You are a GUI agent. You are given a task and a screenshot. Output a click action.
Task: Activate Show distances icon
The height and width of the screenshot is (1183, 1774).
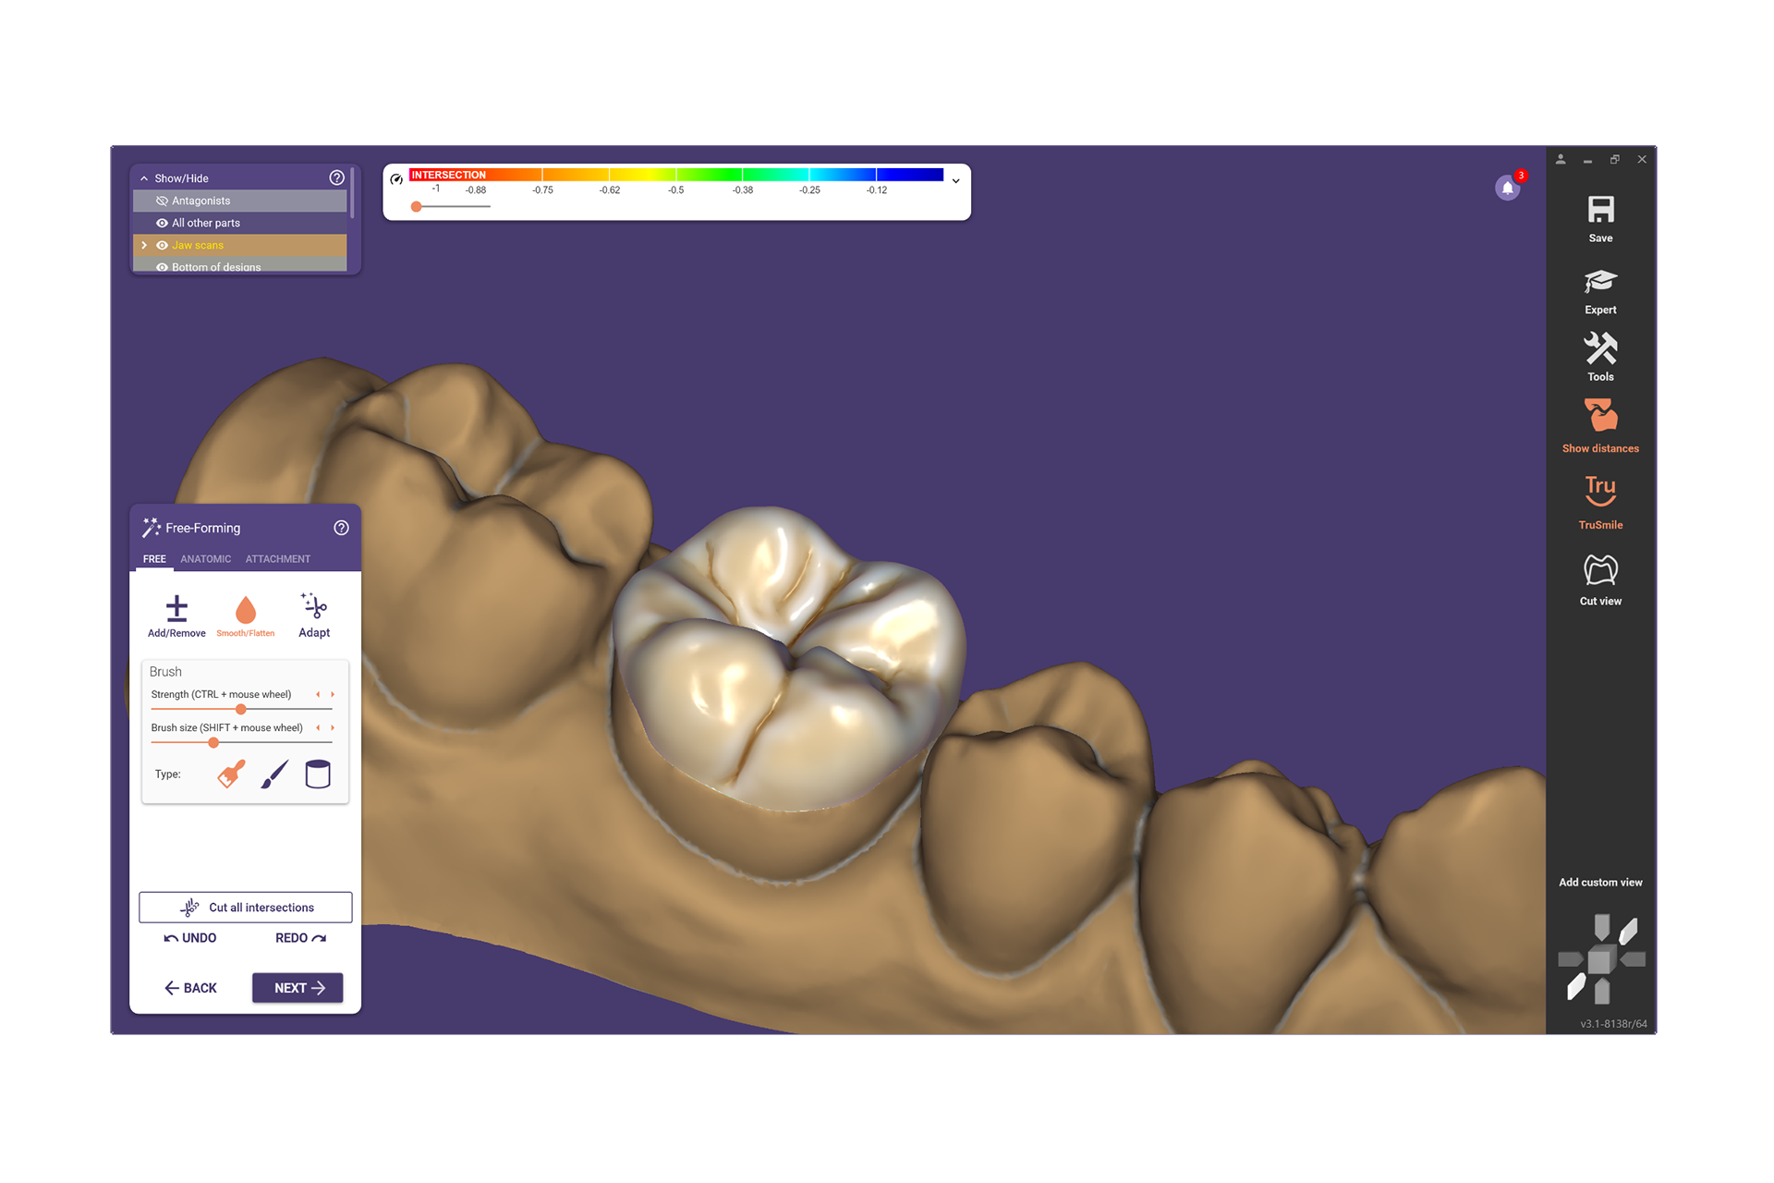coord(1600,416)
